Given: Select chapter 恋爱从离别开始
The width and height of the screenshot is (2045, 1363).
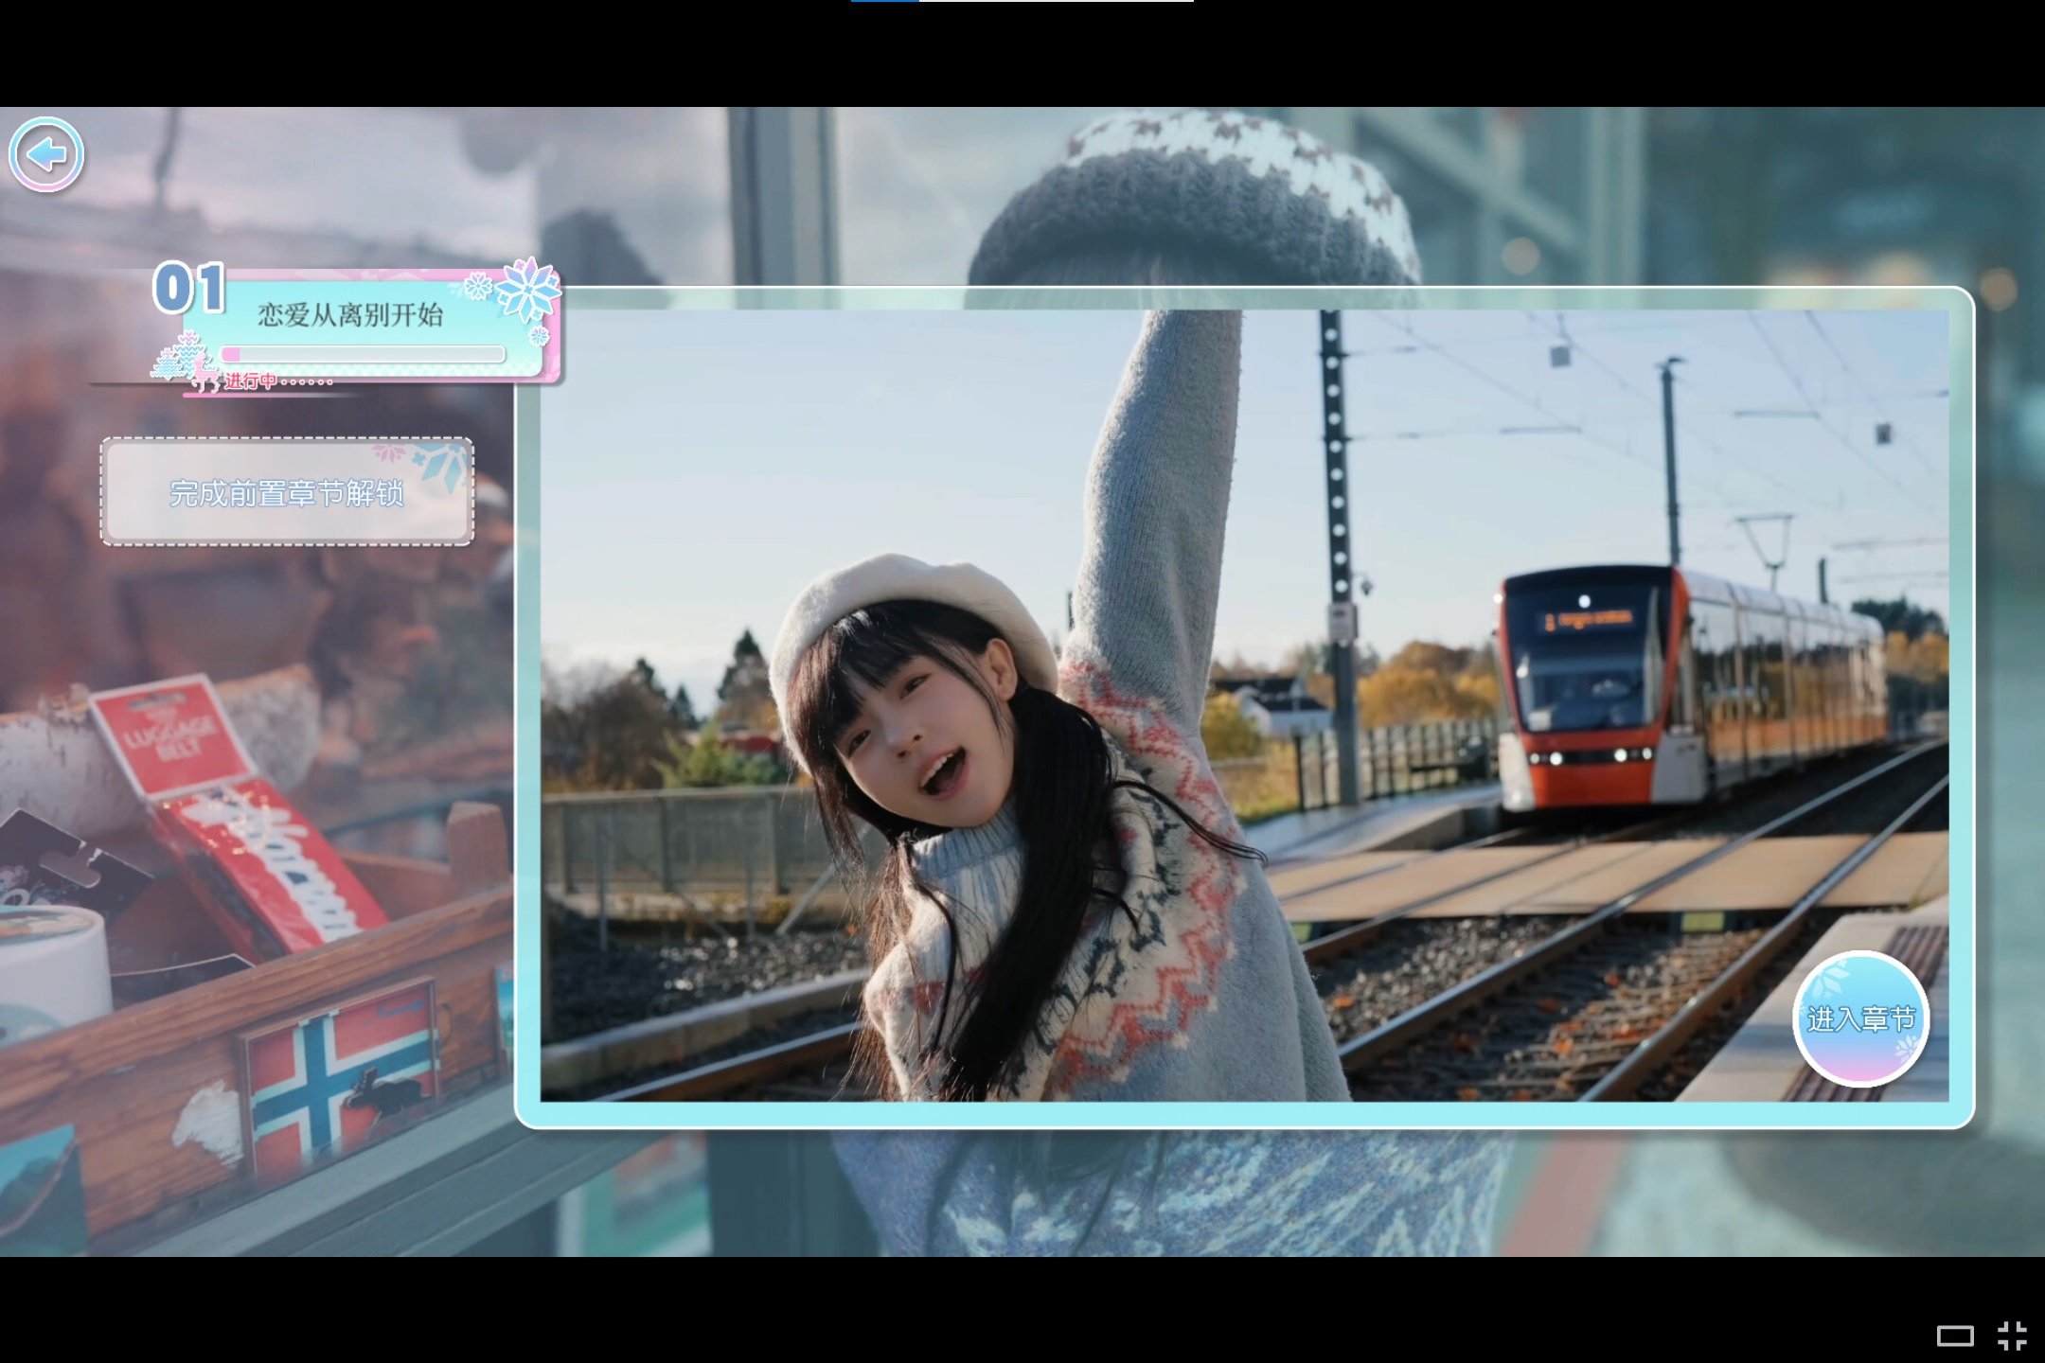Looking at the screenshot, I should point(351,315).
